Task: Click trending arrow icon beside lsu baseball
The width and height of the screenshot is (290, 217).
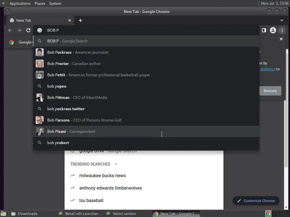Action: point(72,200)
